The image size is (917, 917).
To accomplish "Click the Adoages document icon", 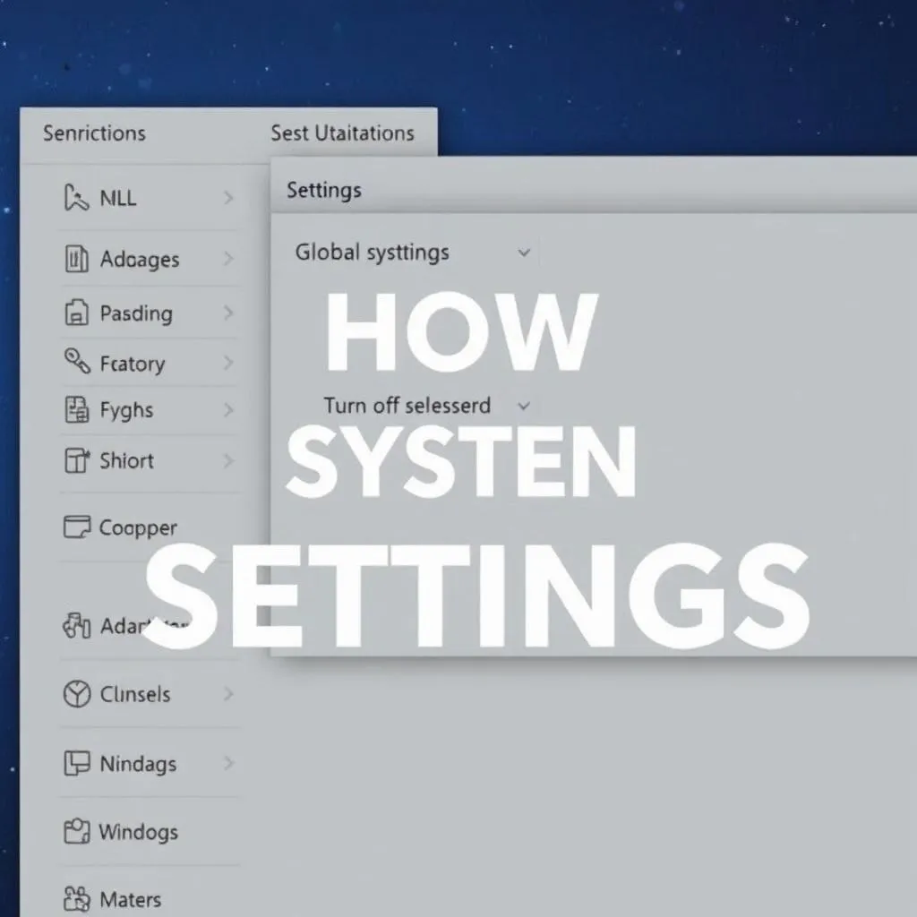I will tap(77, 260).
